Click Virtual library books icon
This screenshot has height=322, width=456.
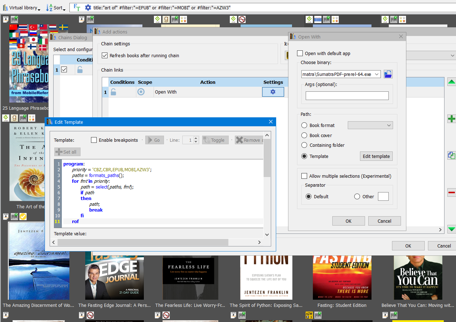[x=5, y=8]
